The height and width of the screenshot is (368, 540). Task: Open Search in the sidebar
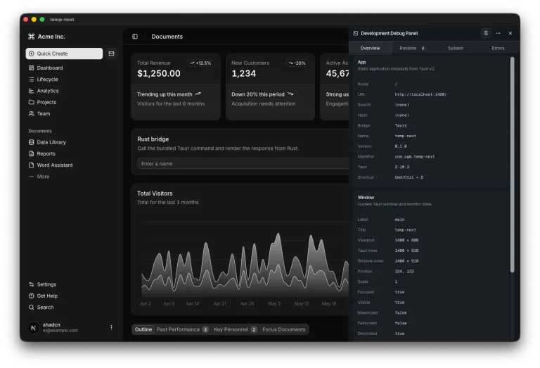tap(72, 307)
